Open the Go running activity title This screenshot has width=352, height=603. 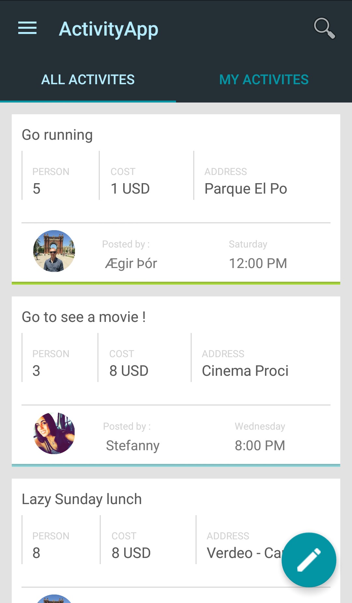pos(57,135)
